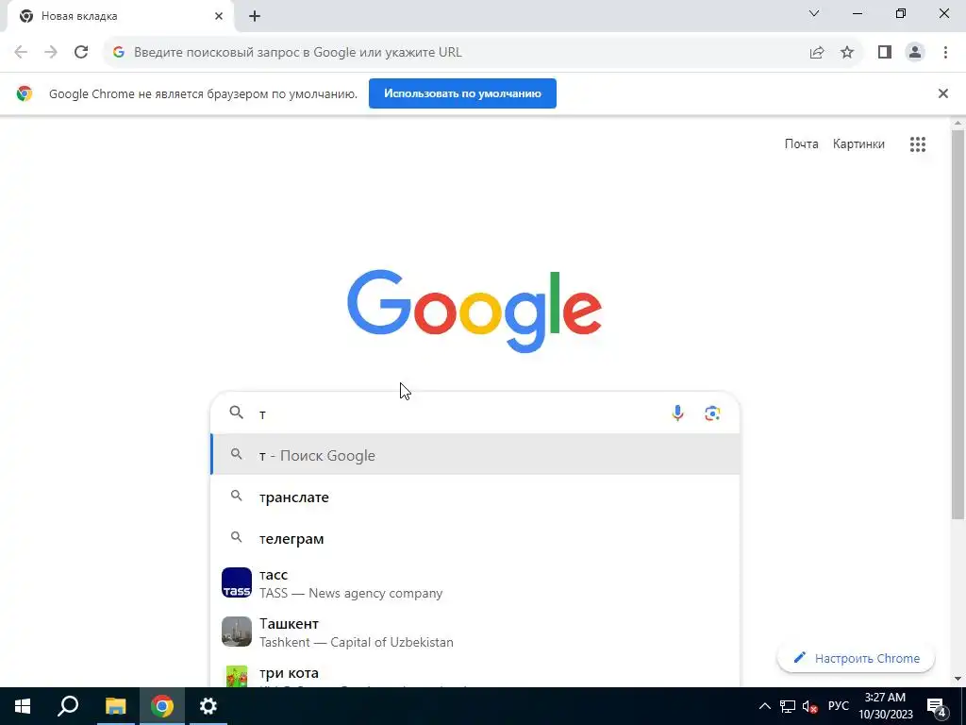Click Использовать по умолчанию button

[x=462, y=93]
